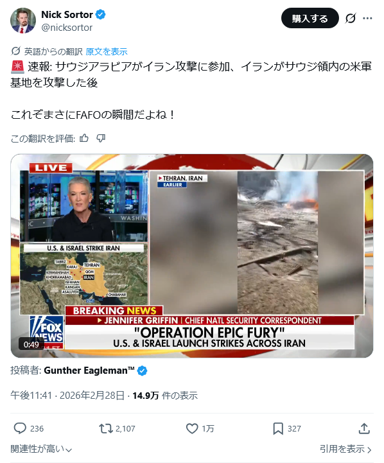Rate the translation with thumbs down
Screen dimensions: 384x463
click(101, 138)
